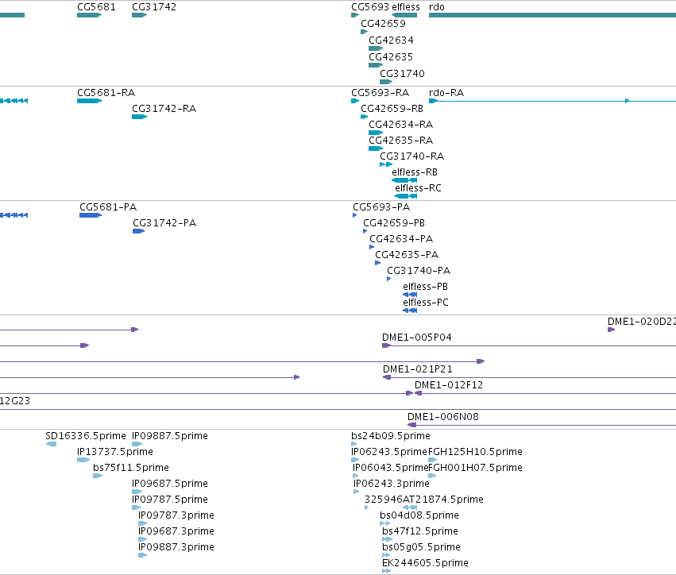
Task: Select the FGH125H10.5prime EST label
Action: click(x=475, y=452)
